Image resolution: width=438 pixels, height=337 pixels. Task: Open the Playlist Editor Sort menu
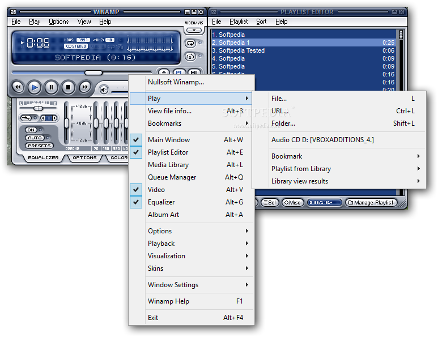pos(261,22)
